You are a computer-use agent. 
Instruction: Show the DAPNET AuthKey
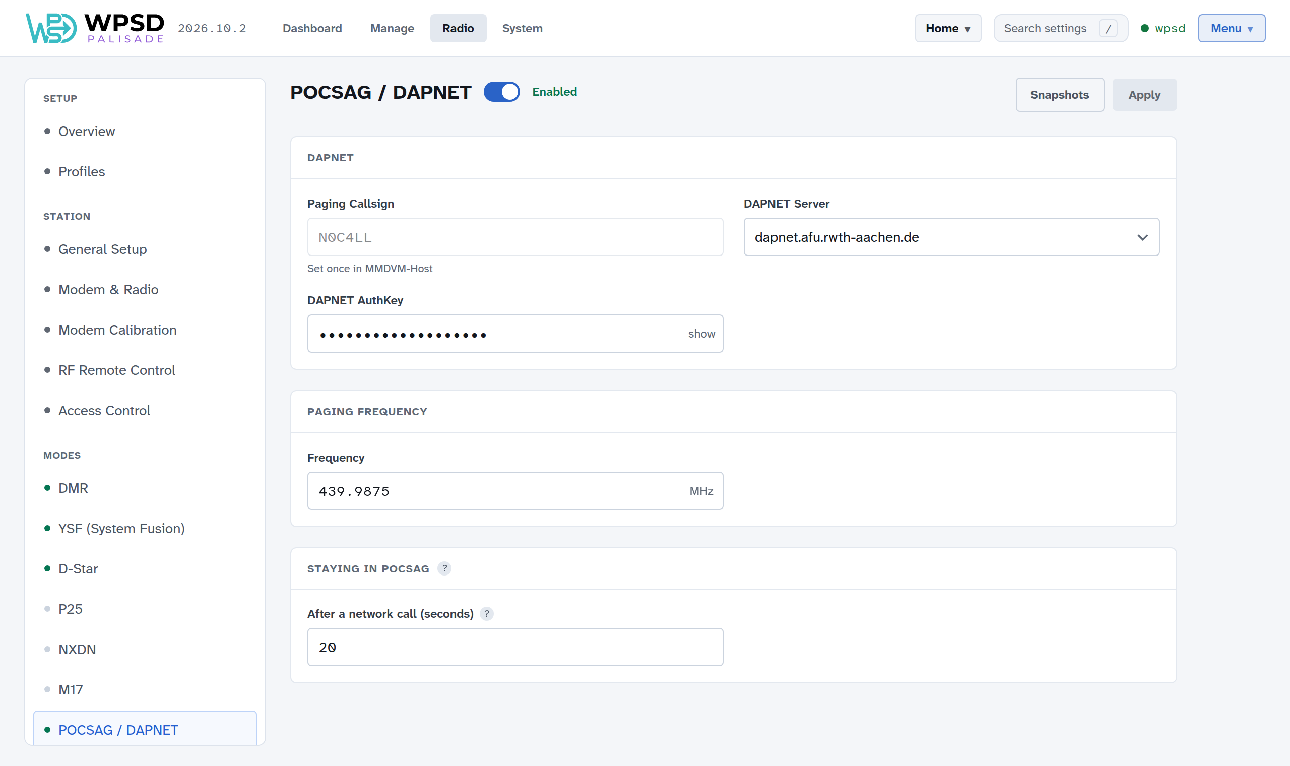click(x=702, y=334)
